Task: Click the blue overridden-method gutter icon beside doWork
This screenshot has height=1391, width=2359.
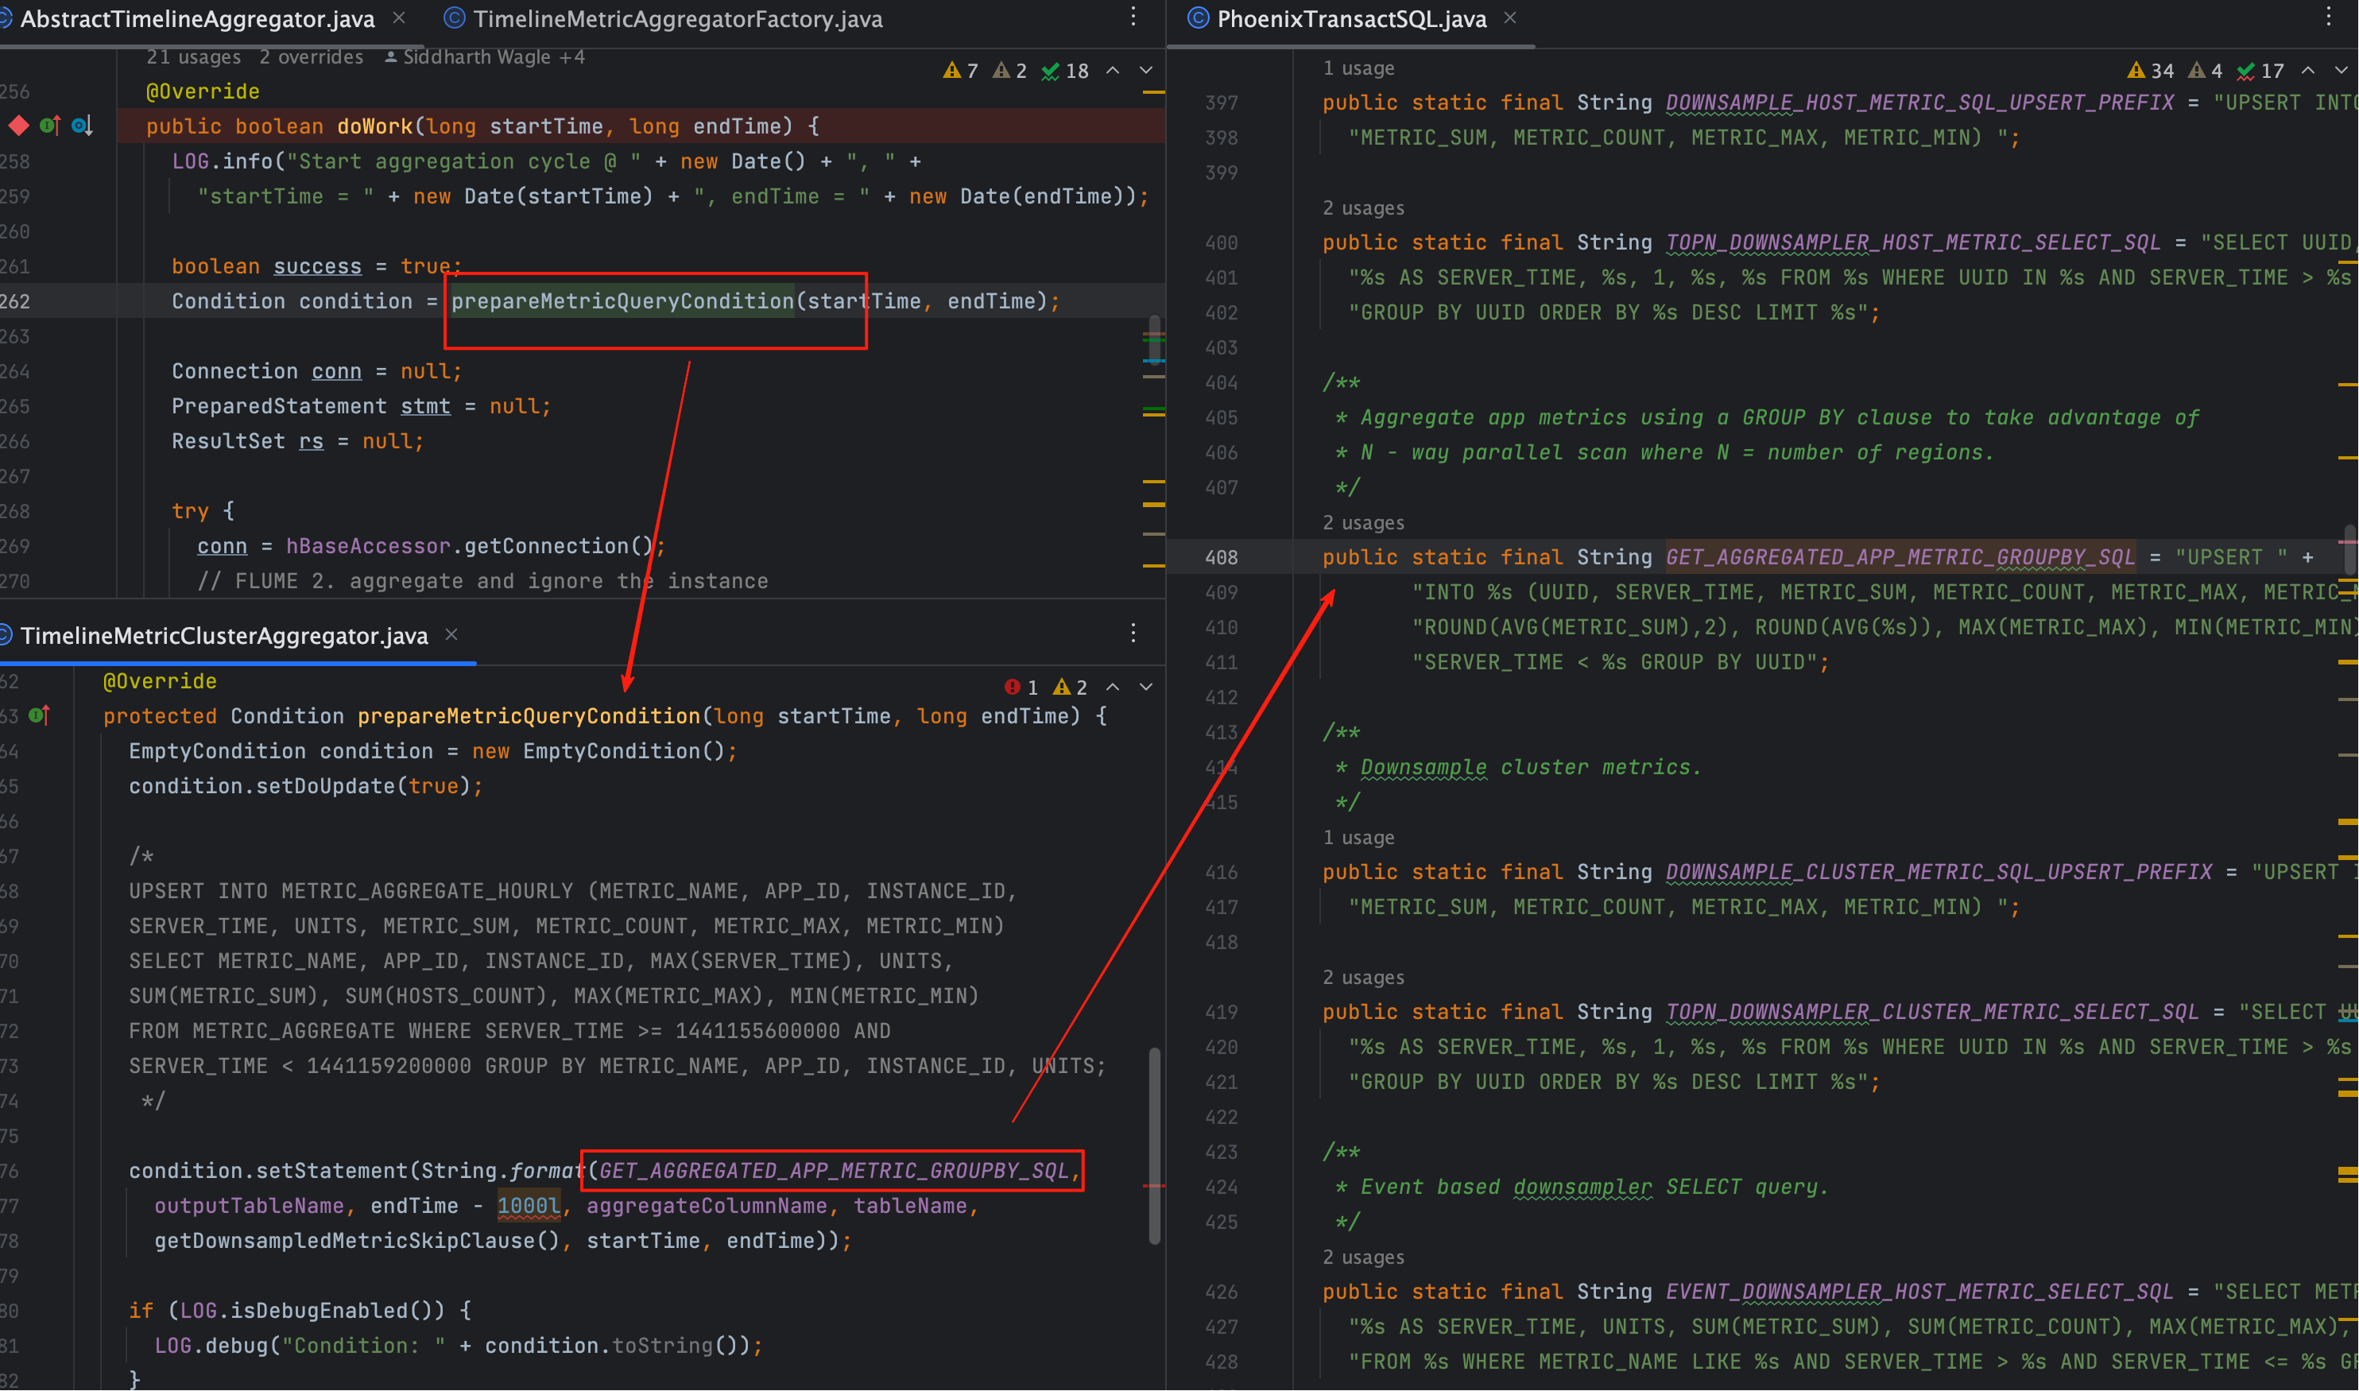Action: (83, 126)
